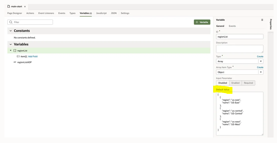Click the main-start file icon

(x=8, y=7)
